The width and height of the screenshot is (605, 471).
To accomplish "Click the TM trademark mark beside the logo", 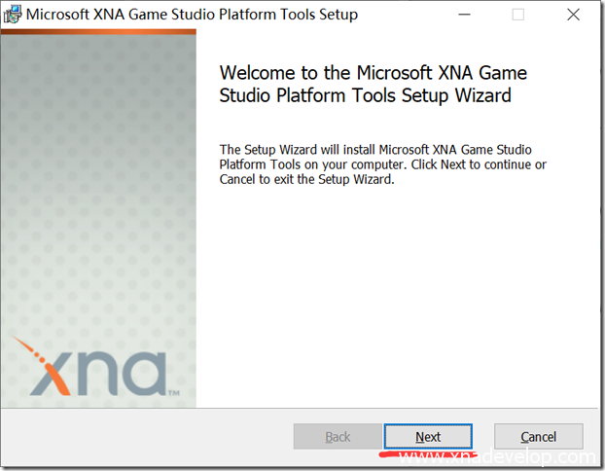I will tap(173, 393).
